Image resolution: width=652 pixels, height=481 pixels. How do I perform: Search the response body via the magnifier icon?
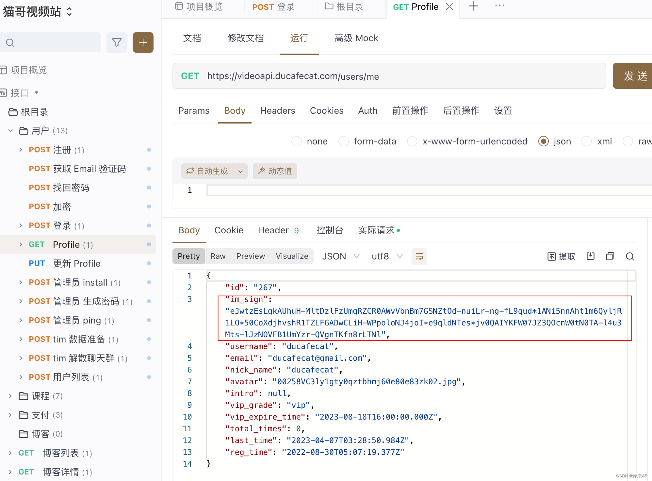630,256
